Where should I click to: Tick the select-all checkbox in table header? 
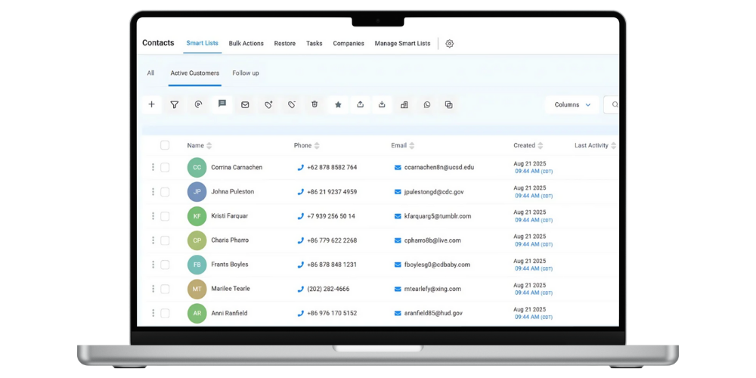point(165,145)
